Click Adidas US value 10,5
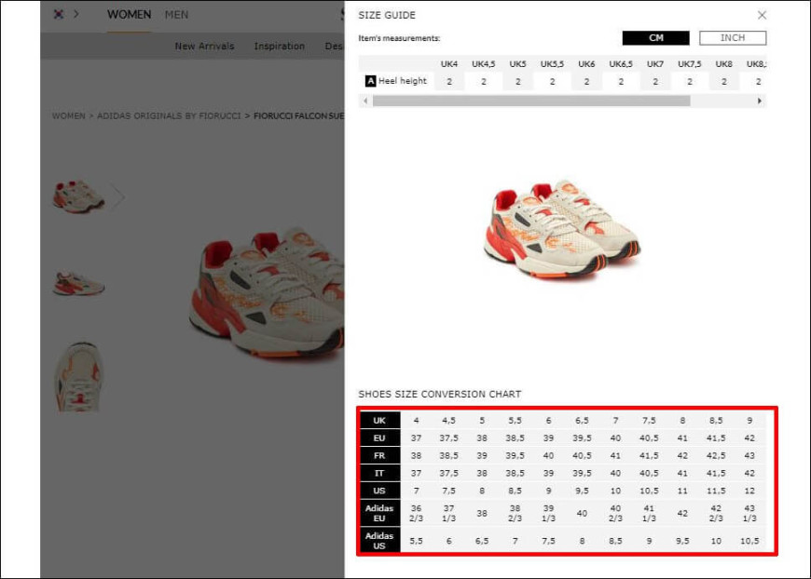 749,541
